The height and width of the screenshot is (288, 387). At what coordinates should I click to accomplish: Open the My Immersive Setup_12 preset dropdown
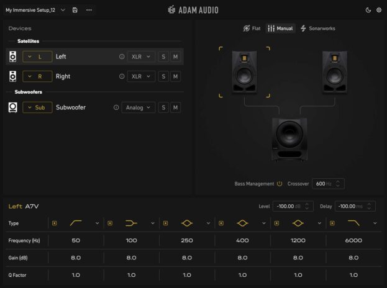(x=63, y=10)
